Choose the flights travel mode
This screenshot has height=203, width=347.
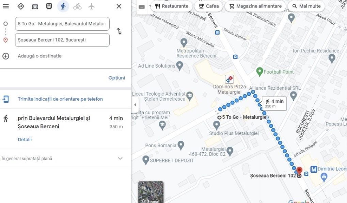[x=91, y=6]
